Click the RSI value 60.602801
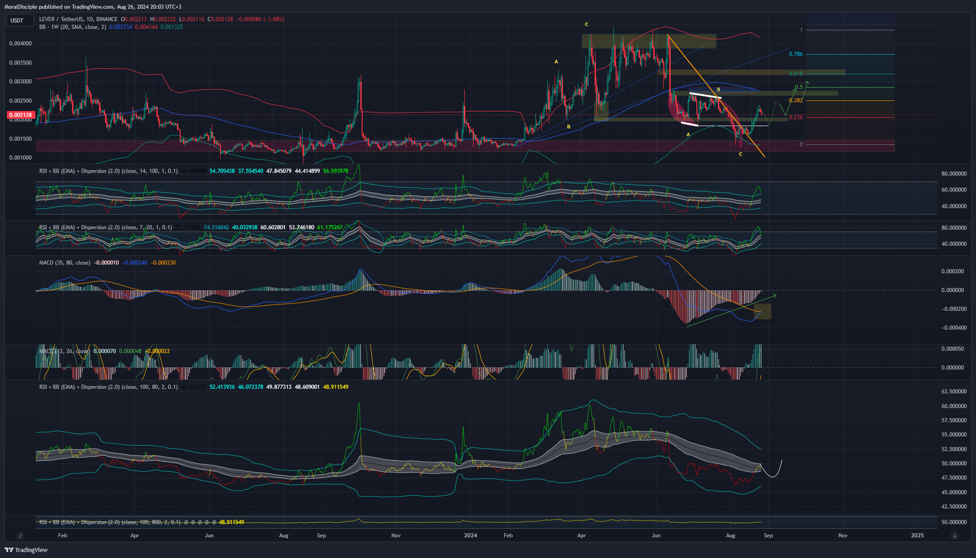976x558 pixels. pyautogui.click(x=273, y=227)
